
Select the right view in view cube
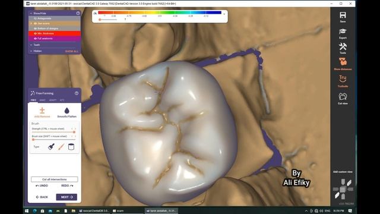(x=350, y=189)
